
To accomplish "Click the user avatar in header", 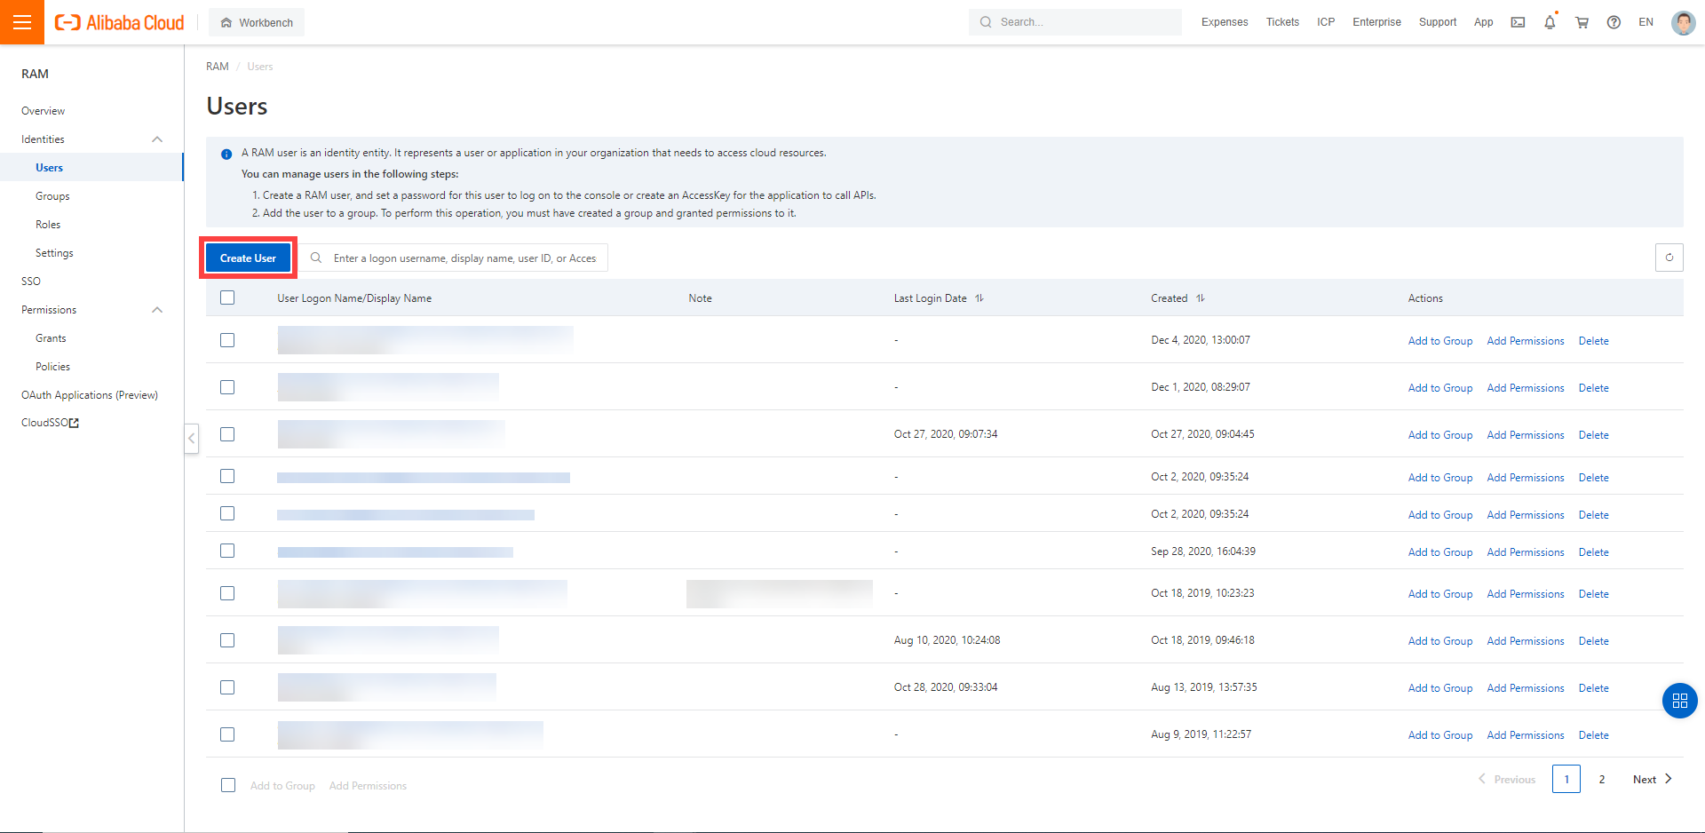I will pyautogui.click(x=1682, y=22).
